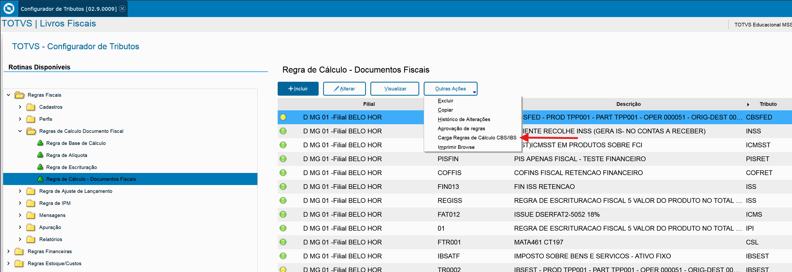Click the Regras Estoque/Custos folder icon
Image resolution: width=792 pixels, height=272 pixels.
[19, 263]
